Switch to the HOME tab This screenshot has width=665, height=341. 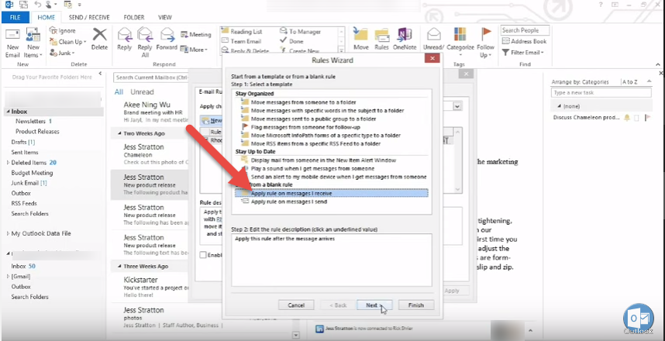(47, 17)
